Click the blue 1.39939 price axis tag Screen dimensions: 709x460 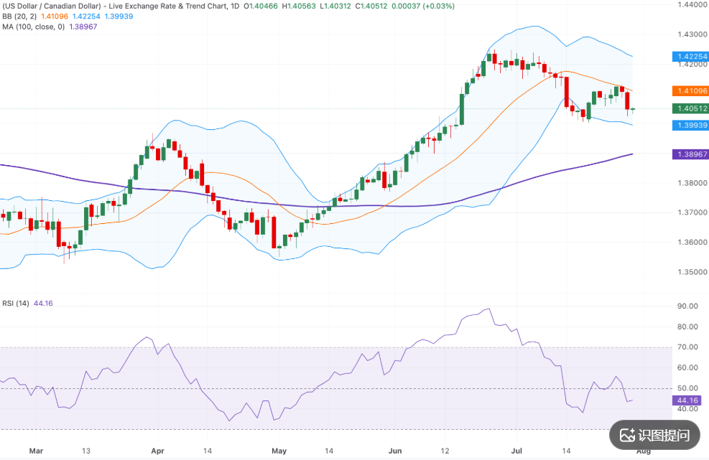click(690, 125)
